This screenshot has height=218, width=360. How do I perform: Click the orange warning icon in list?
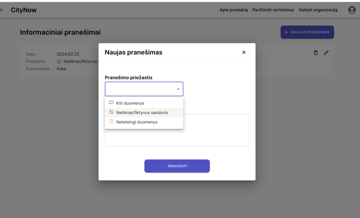[111, 122]
